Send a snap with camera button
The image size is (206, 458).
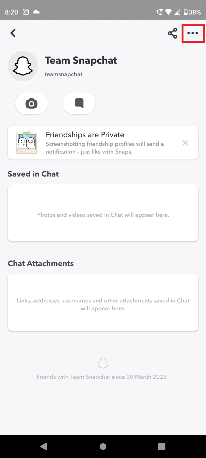31,103
